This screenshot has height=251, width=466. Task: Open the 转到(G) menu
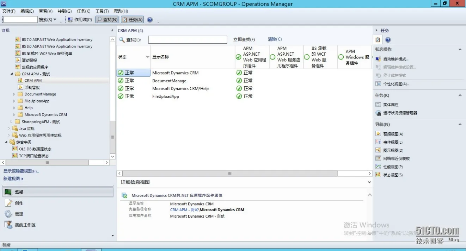pos(65,11)
